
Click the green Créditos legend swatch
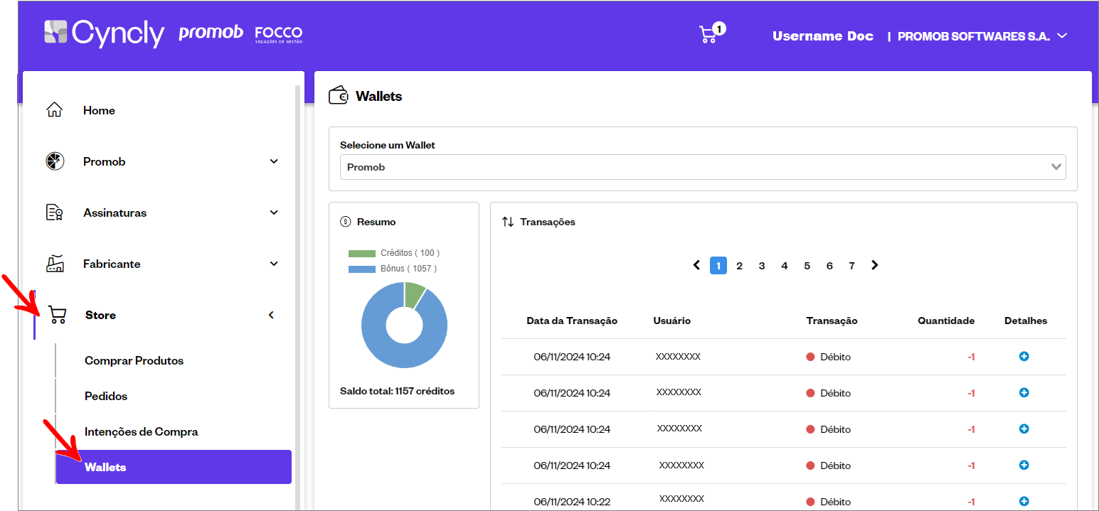(x=361, y=253)
